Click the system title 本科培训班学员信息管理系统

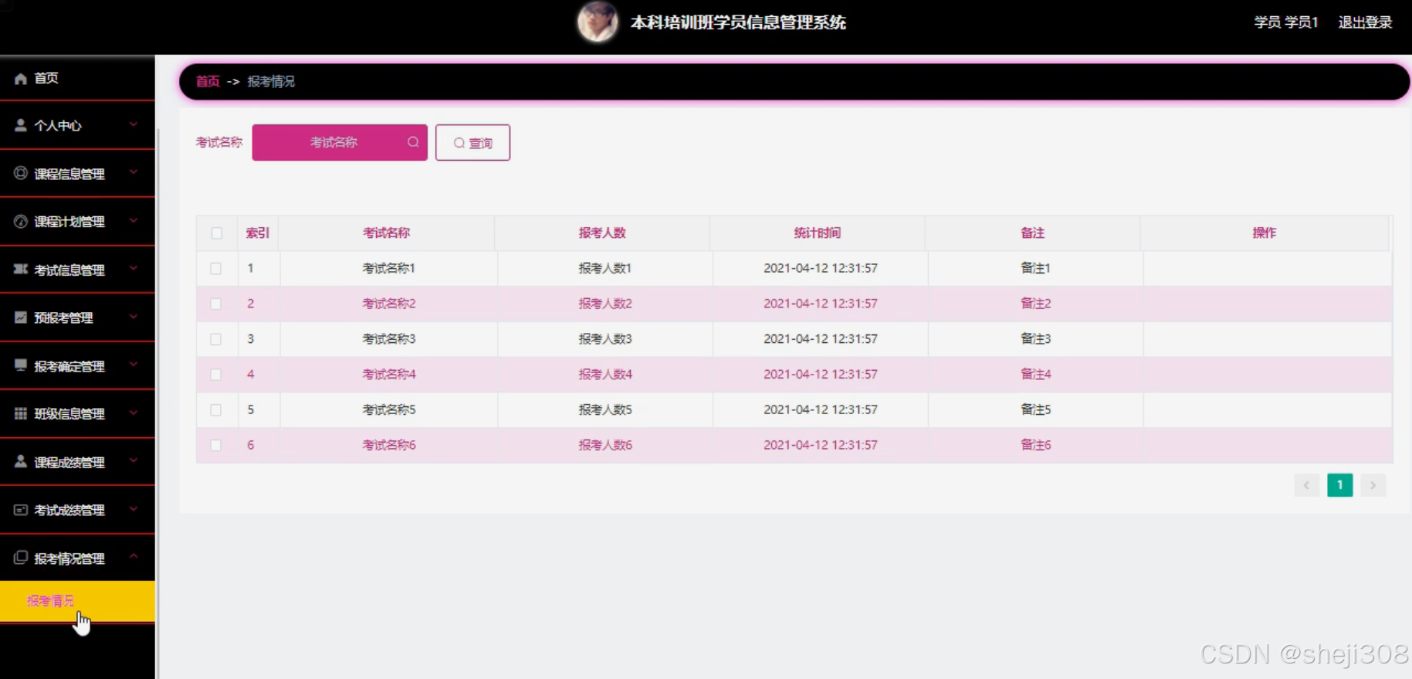tap(738, 22)
